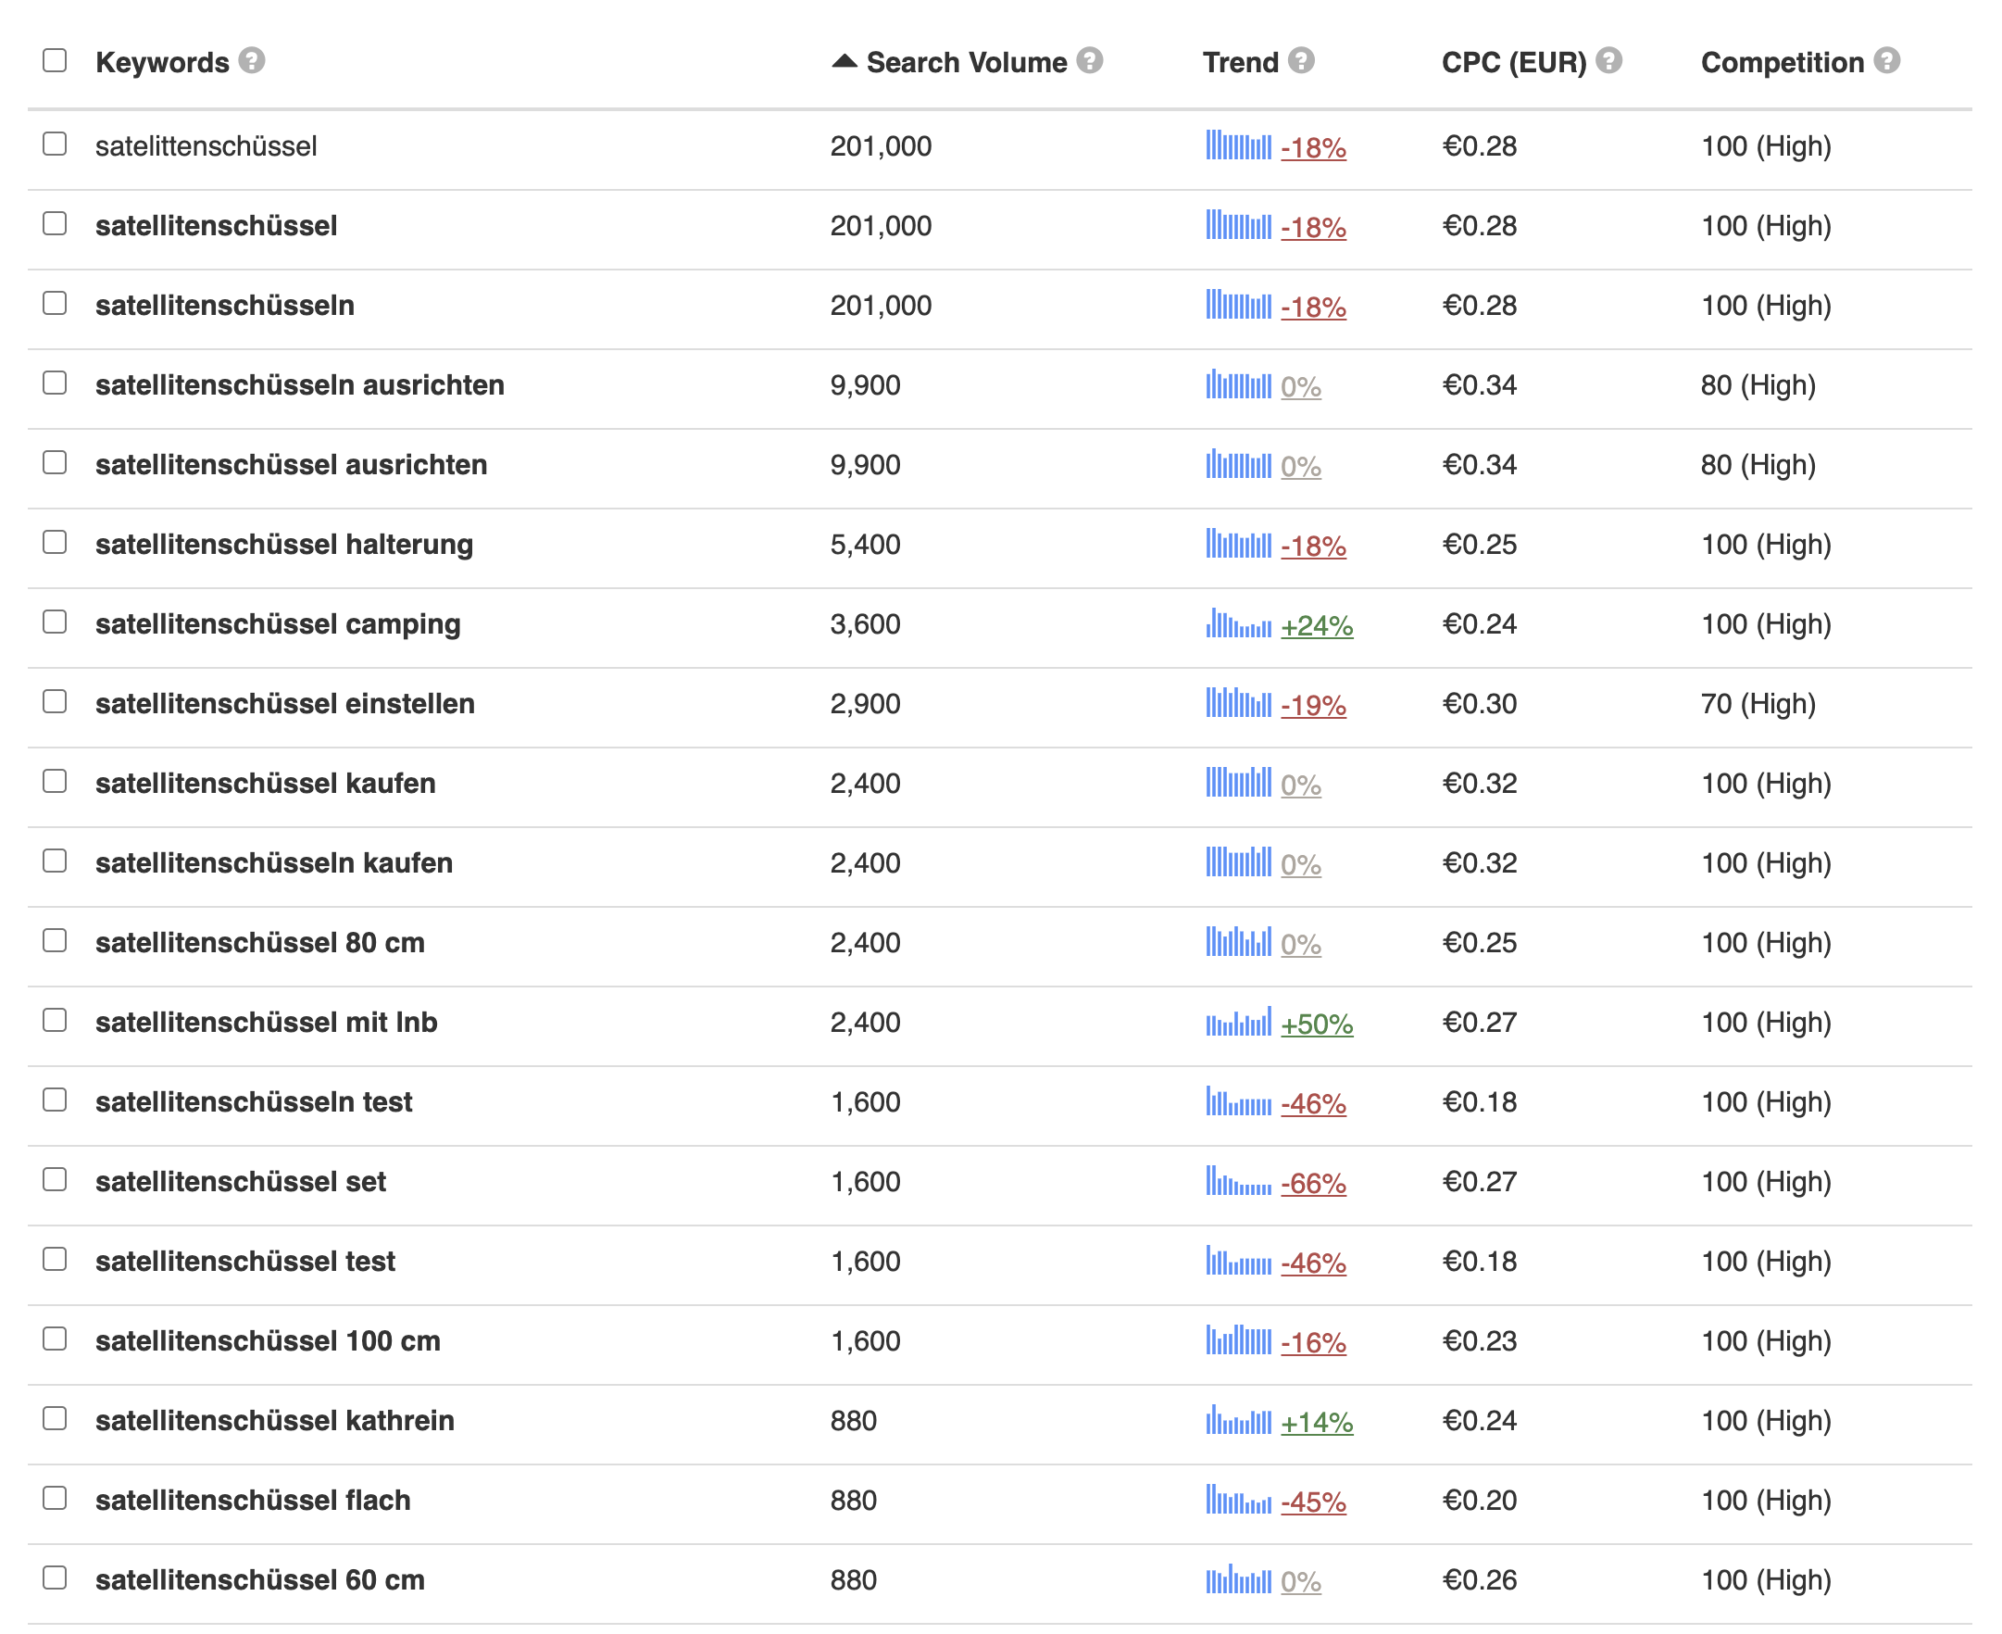Click CPC value €0.26
The width and height of the screenshot is (2002, 1634).
[1480, 1579]
